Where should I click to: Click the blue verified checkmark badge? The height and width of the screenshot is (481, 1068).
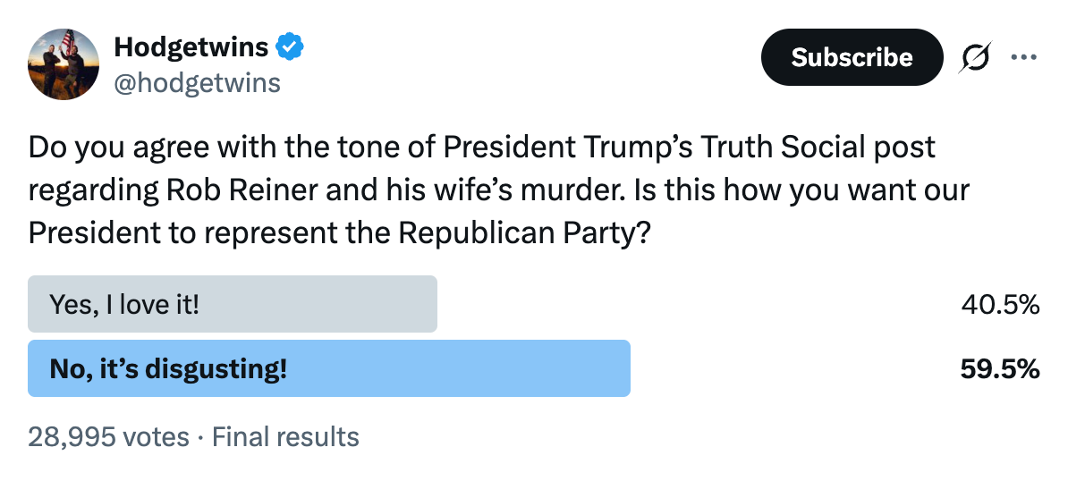click(x=290, y=47)
